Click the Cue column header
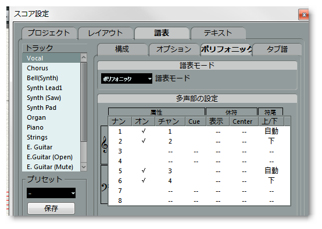 [x=196, y=121]
